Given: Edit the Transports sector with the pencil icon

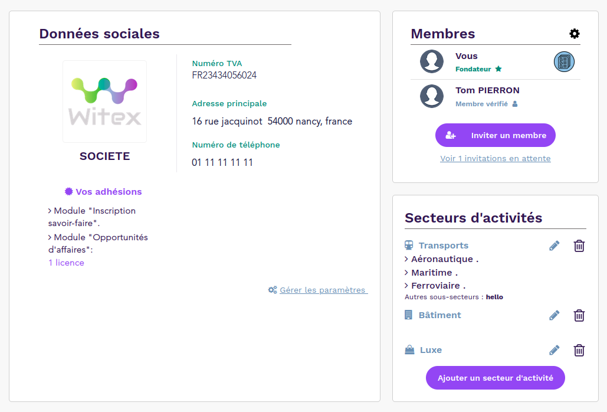Looking at the screenshot, I should (x=554, y=246).
